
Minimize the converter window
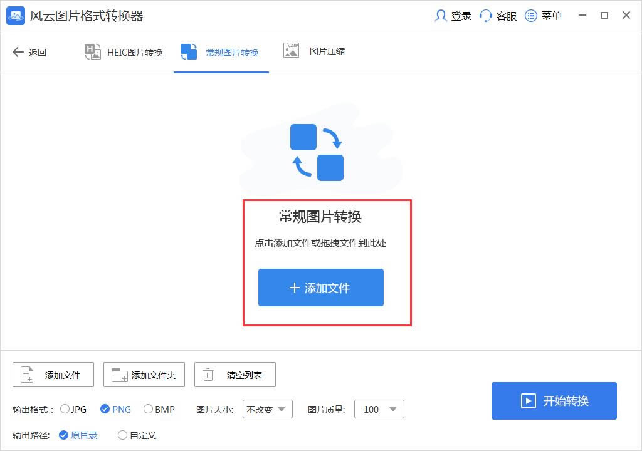point(582,16)
